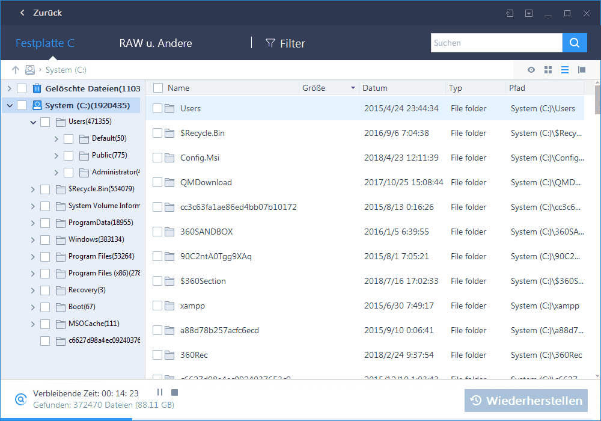Enable the checkbox for the Windows tree folder
This screenshot has height=421, width=601.
pos(45,239)
